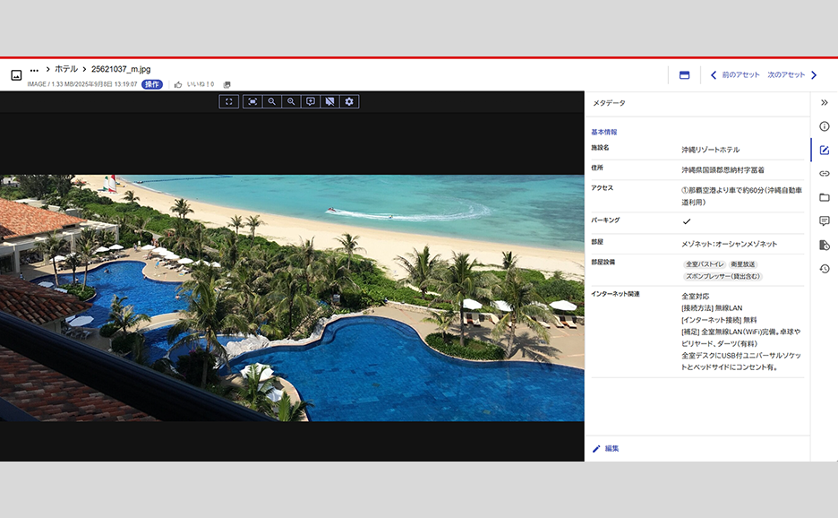Image resolution: width=838 pixels, height=518 pixels.
Task: Open the links panel in sidebar
Action: pyautogui.click(x=825, y=174)
